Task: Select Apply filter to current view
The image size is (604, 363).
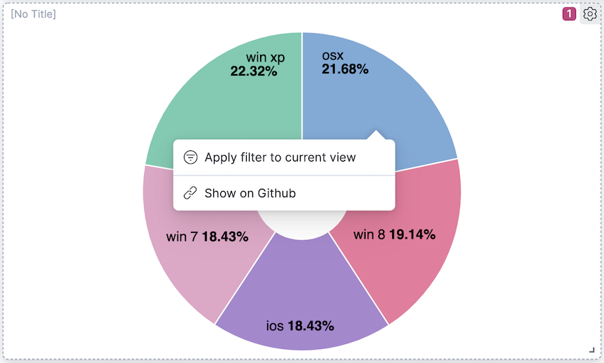Action: 280,157
